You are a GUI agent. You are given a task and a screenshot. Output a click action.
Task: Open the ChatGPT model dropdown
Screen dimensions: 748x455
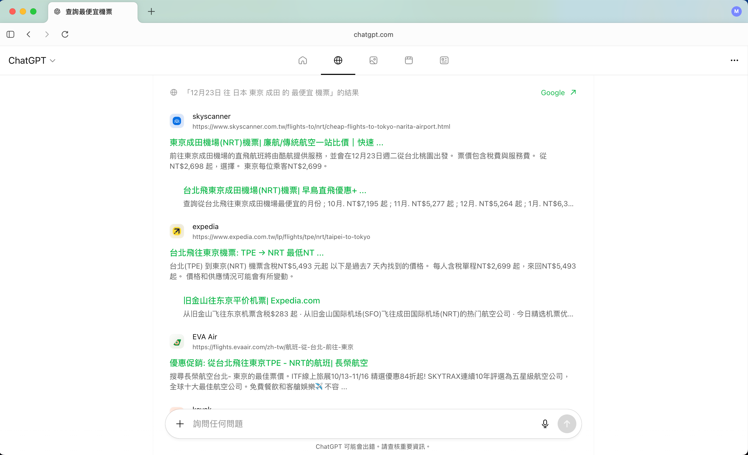pyautogui.click(x=32, y=60)
